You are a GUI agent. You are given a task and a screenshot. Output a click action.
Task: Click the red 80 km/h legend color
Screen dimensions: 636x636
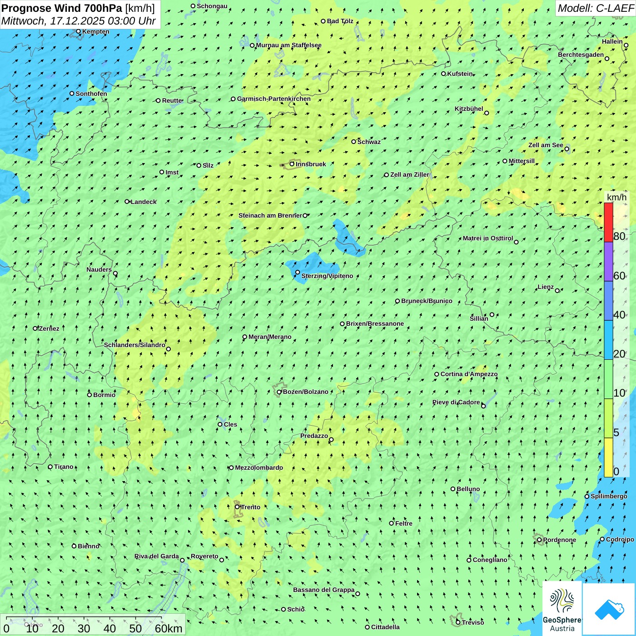click(x=608, y=222)
